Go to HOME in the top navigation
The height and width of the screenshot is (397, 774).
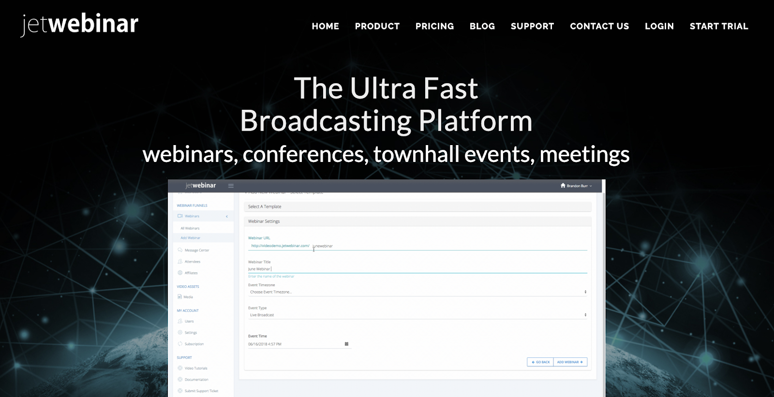tap(326, 26)
